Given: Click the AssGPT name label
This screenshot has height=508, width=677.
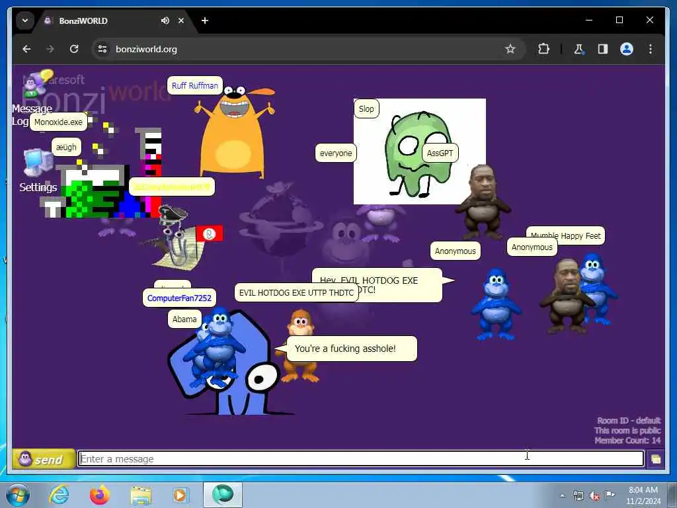Looking at the screenshot, I should coord(440,153).
